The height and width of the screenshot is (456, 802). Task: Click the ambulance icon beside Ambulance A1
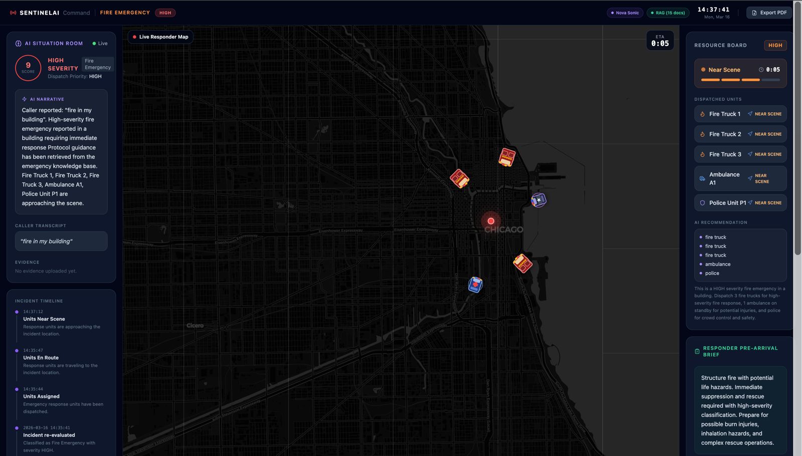pos(702,178)
